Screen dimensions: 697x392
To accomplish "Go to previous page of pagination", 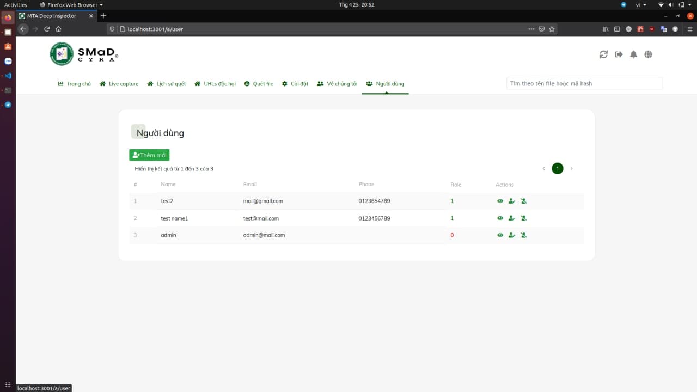I will click(x=543, y=169).
